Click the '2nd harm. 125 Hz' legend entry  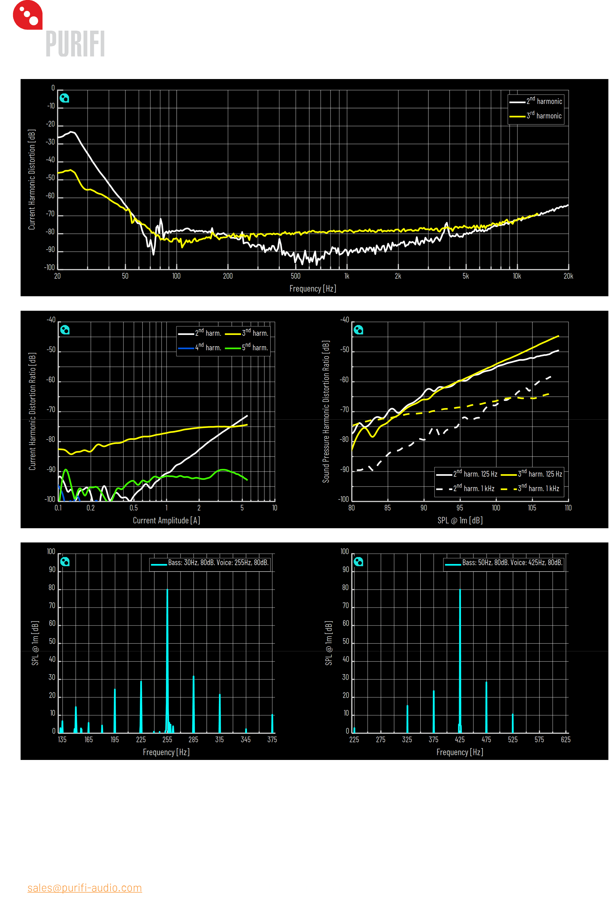467,474
